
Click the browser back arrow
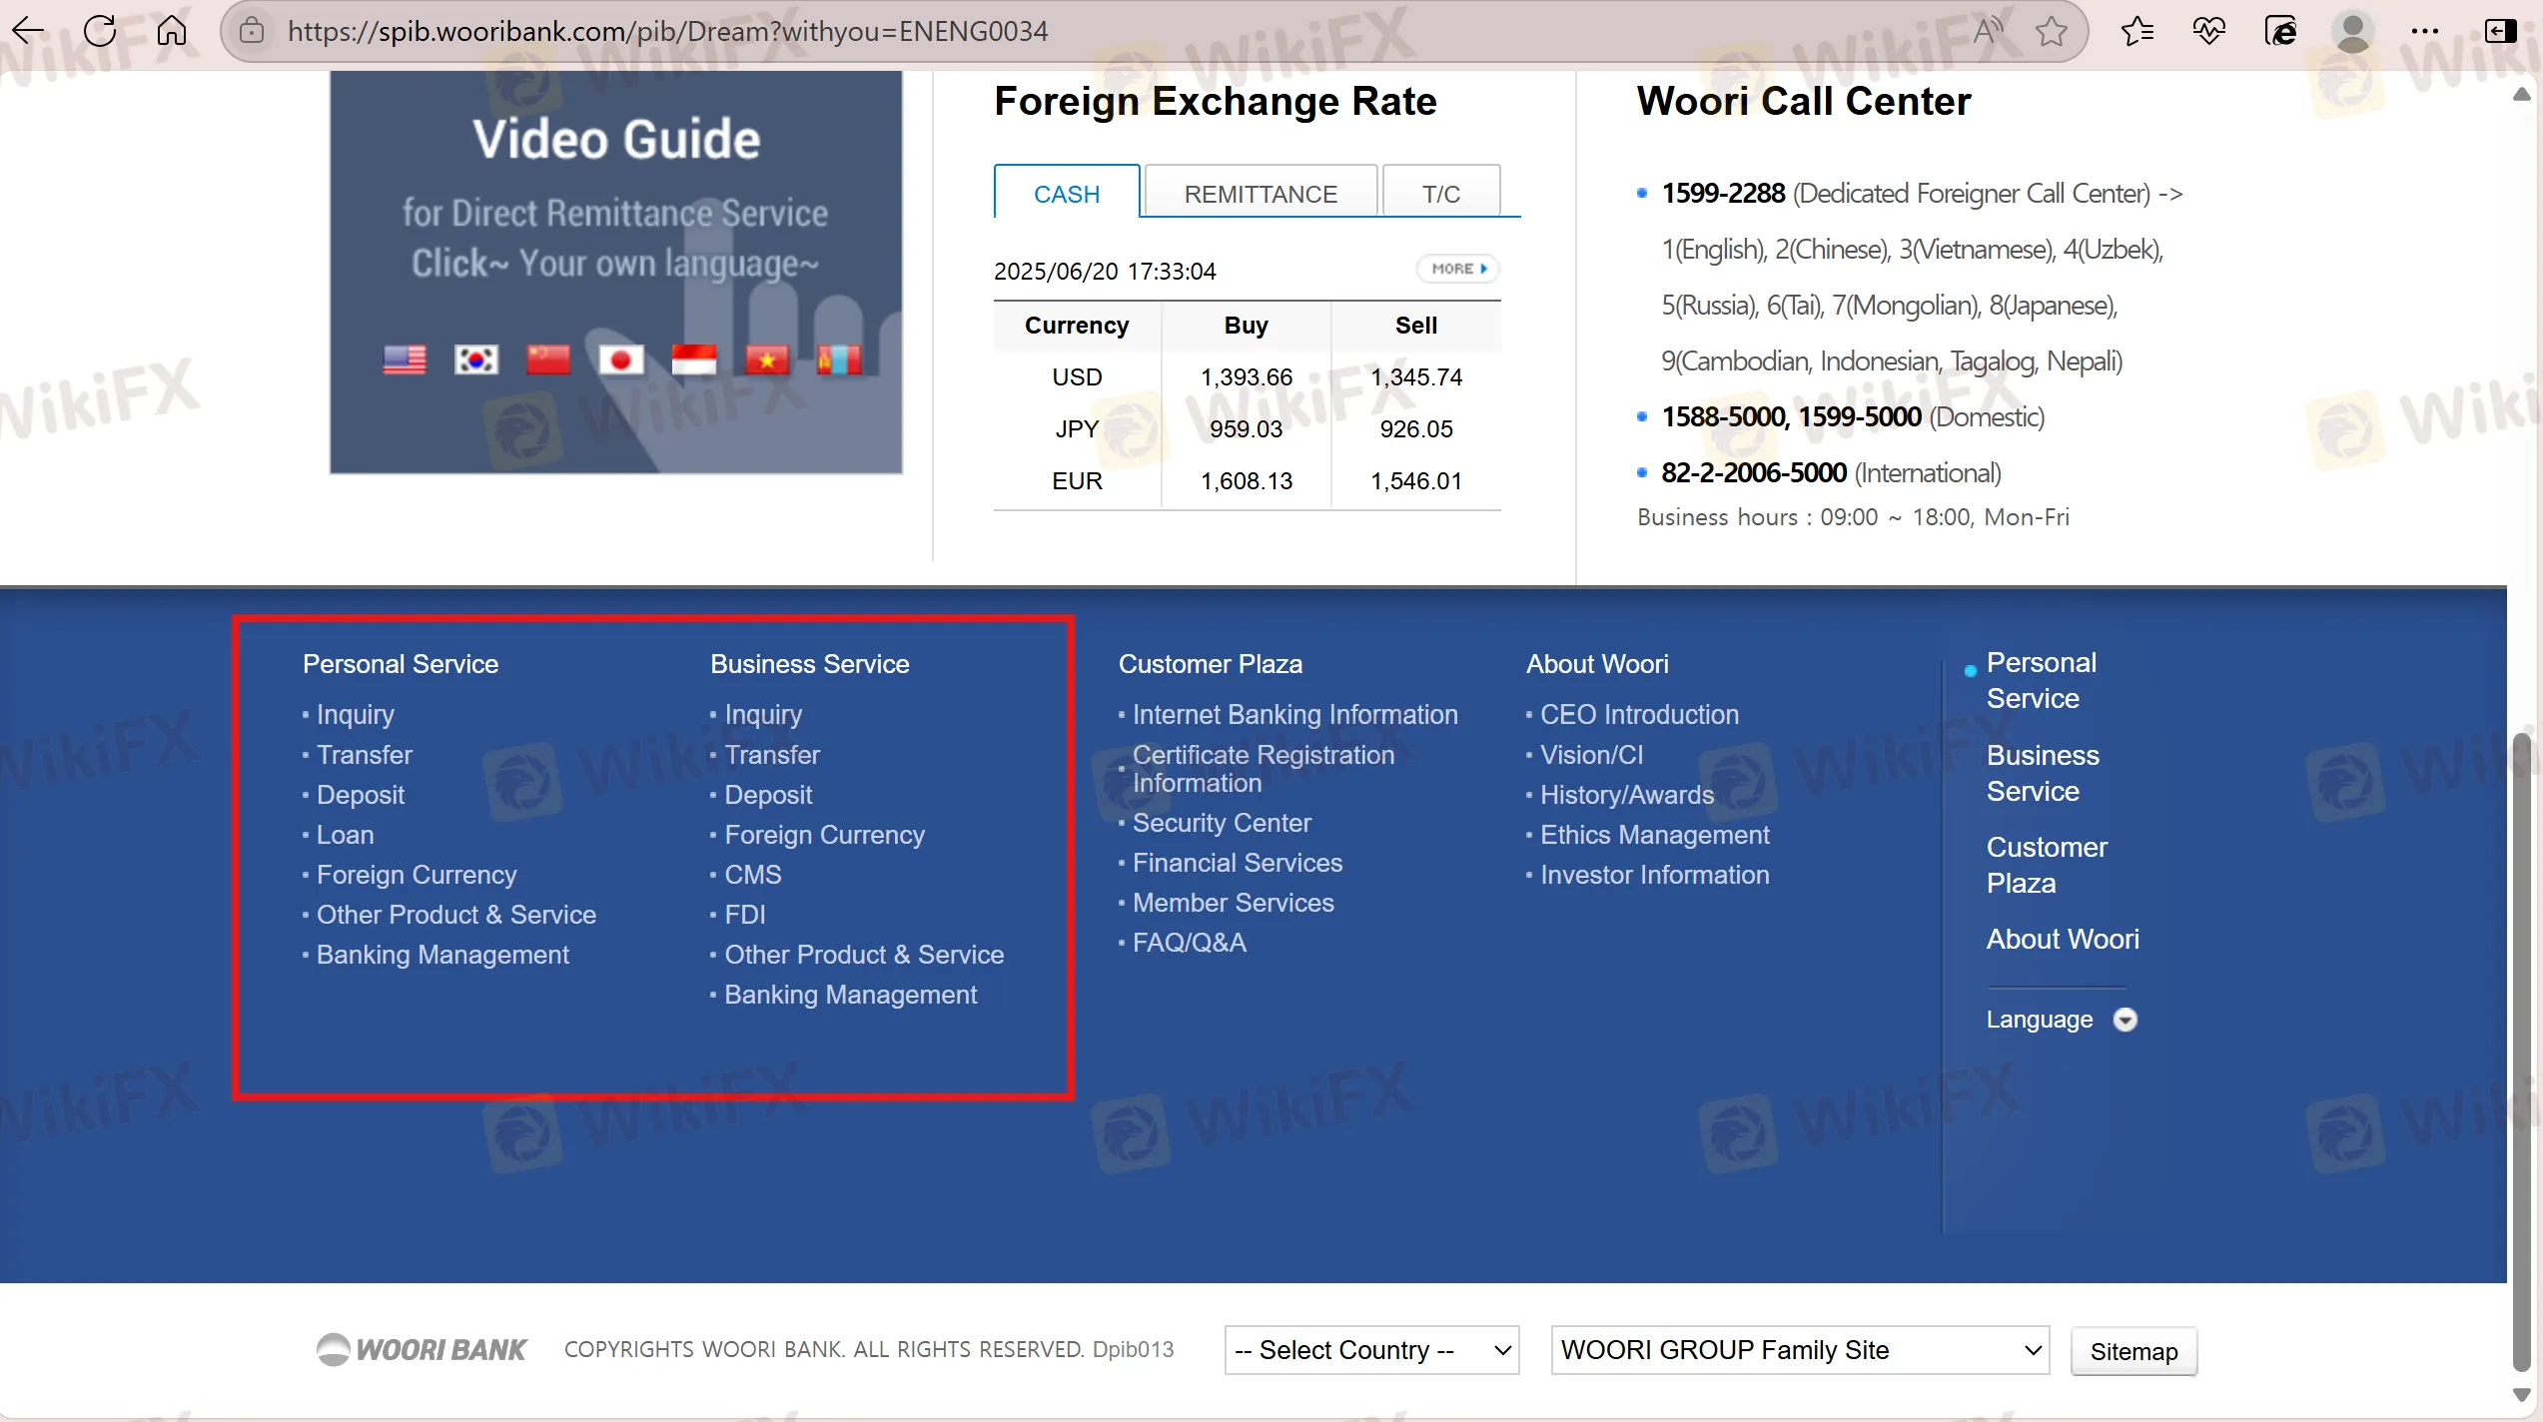coord(28,31)
